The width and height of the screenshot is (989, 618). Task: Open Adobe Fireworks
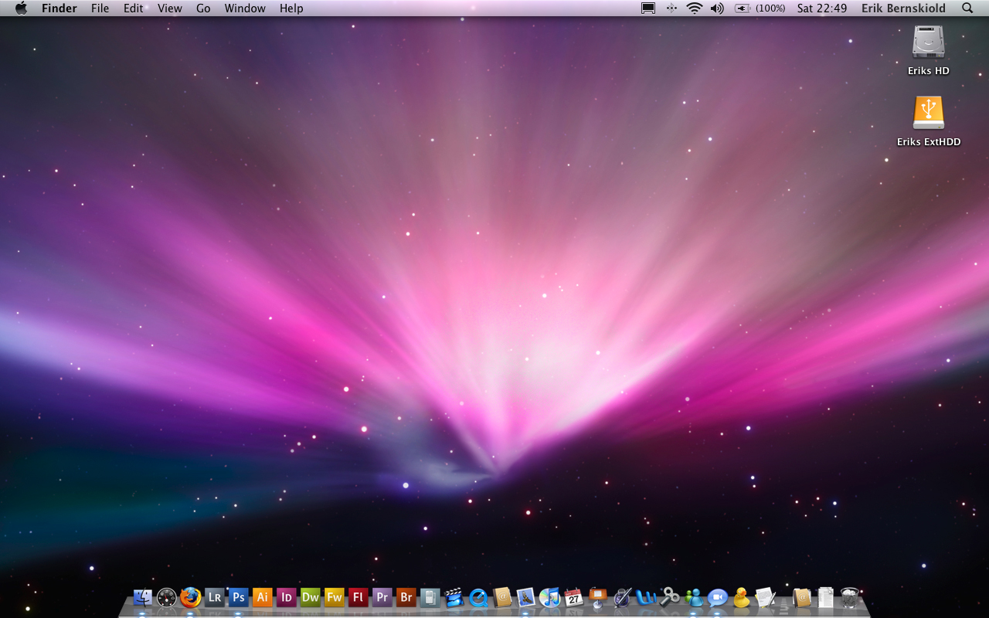tap(334, 597)
